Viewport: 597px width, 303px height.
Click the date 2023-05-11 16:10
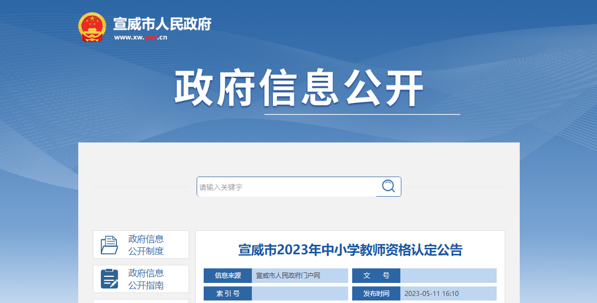point(431,293)
